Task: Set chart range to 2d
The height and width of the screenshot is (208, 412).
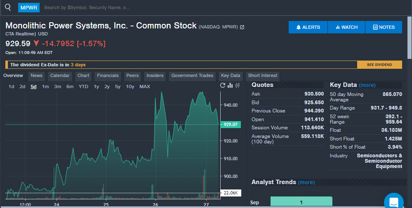Action: tap(22, 86)
